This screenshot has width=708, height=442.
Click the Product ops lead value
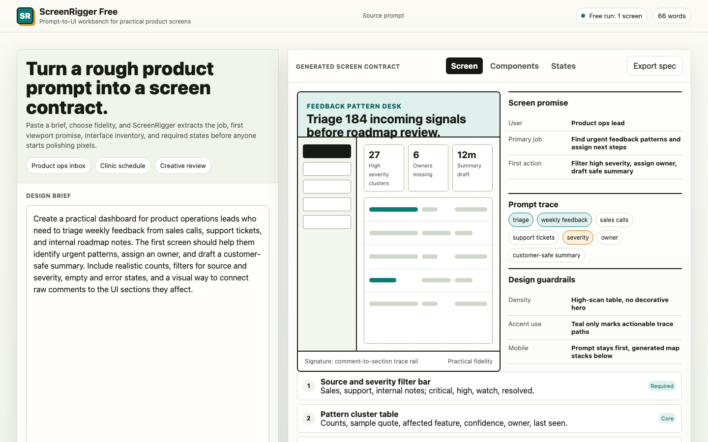[598, 123]
